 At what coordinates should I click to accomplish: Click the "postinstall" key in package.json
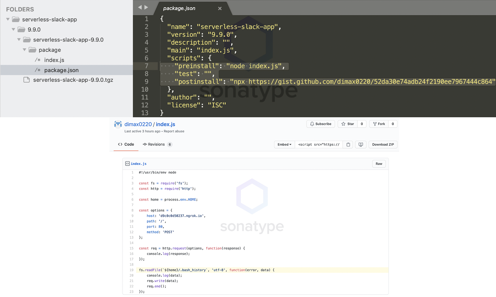point(198,82)
